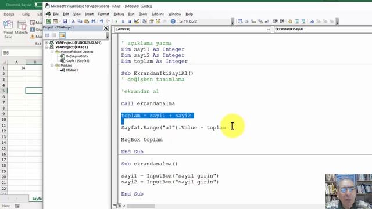
Task: Click the Indent edit toolbar icon
Action: (x=275, y=21)
